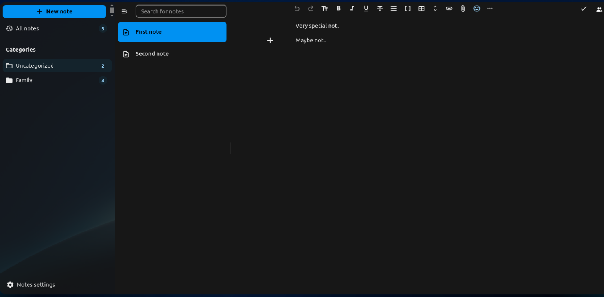This screenshot has height=297, width=604.
Task: Click the checkmark saved status icon
Action: [584, 9]
